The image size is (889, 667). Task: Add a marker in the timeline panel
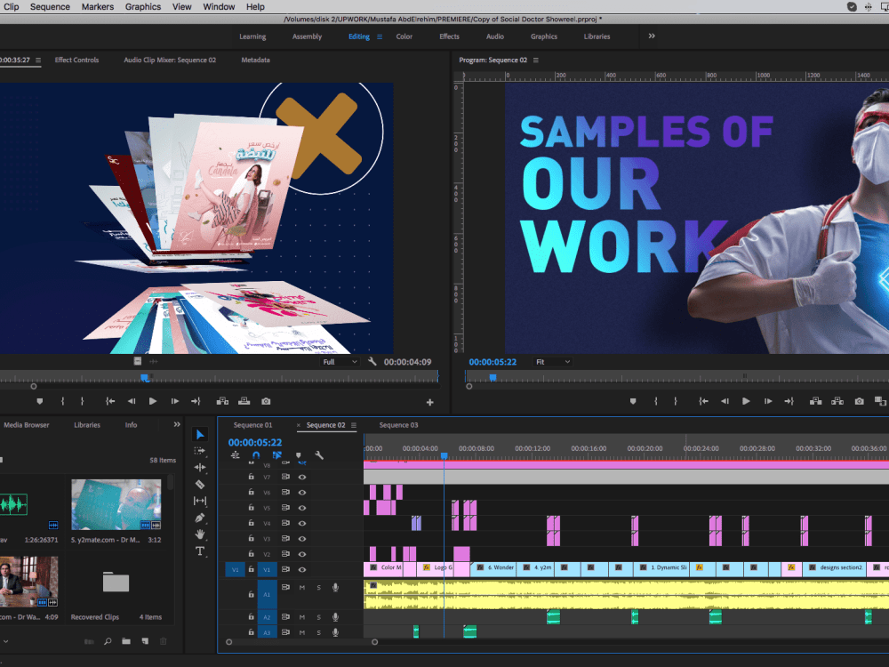coord(298,454)
